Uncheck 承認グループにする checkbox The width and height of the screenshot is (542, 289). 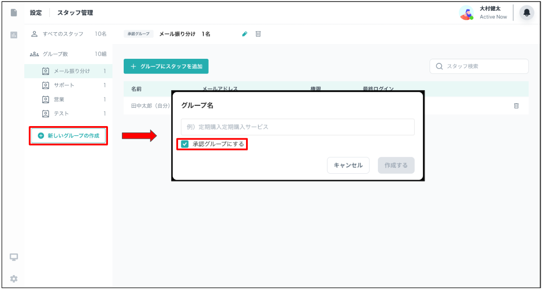point(185,144)
